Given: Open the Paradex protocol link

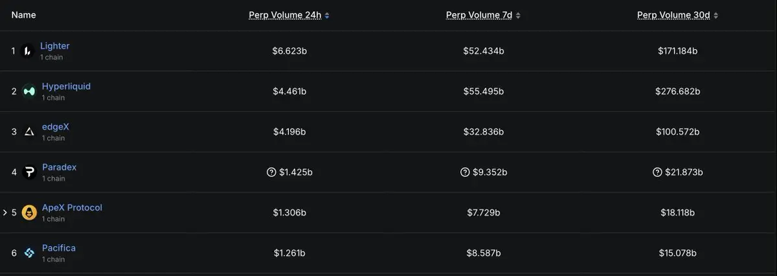Looking at the screenshot, I should point(59,167).
